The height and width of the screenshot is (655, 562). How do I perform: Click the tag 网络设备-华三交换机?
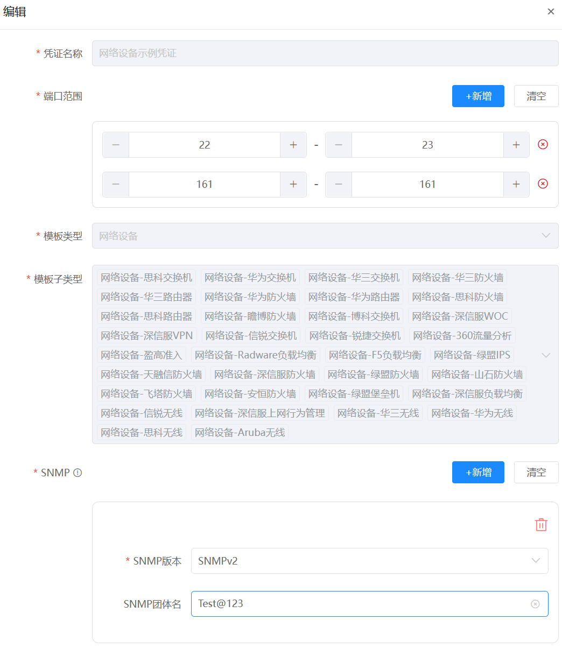pos(354,278)
